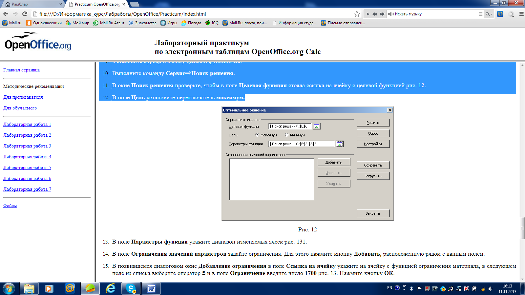Open Лабораторная работа 5

[27, 167]
